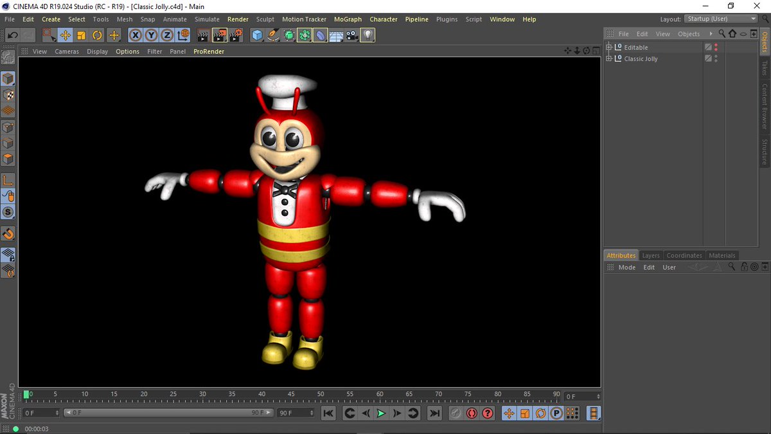Click the Undo arrow icon
The height and width of the screenshot is (434, 771).
pos(12,35)
